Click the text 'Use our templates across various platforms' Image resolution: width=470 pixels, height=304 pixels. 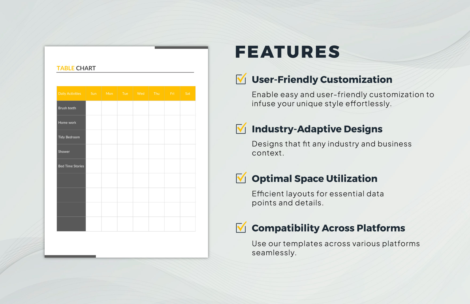tap(336, 244)
